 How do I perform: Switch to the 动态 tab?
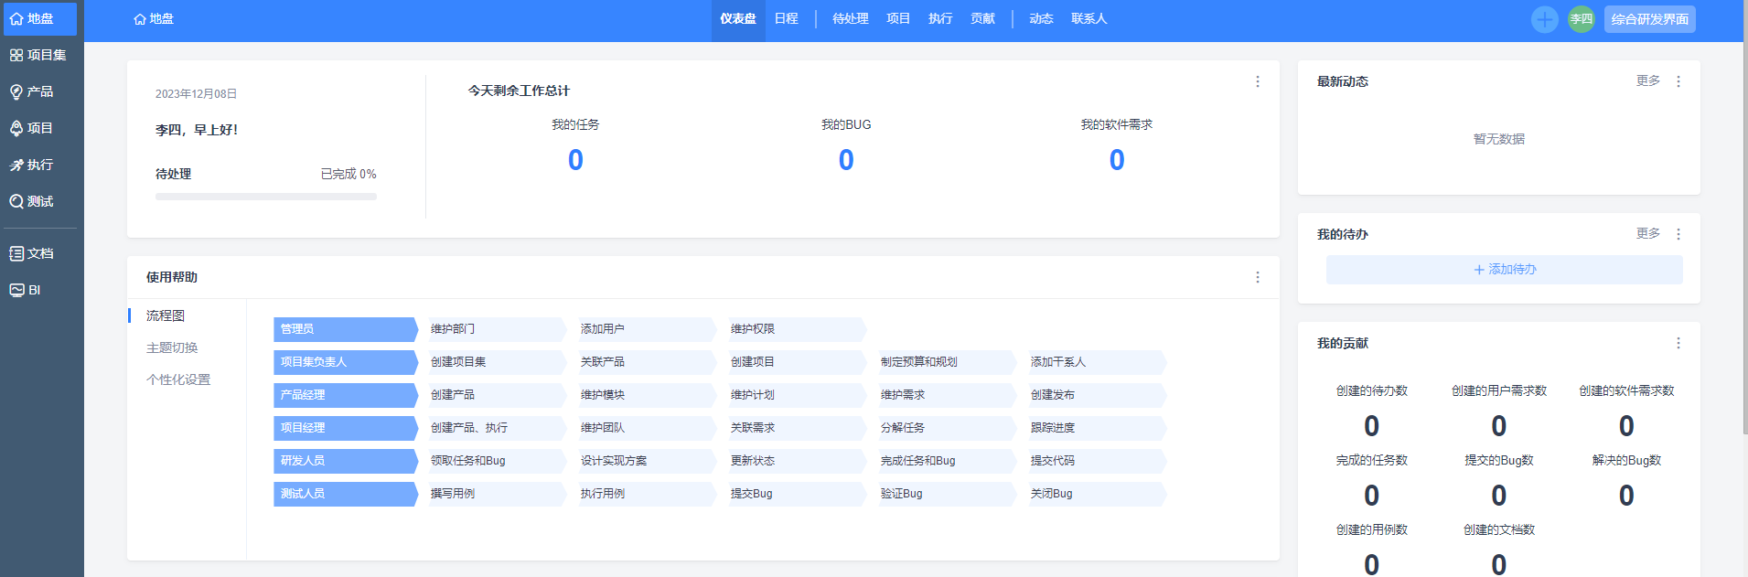[1041, 18]
